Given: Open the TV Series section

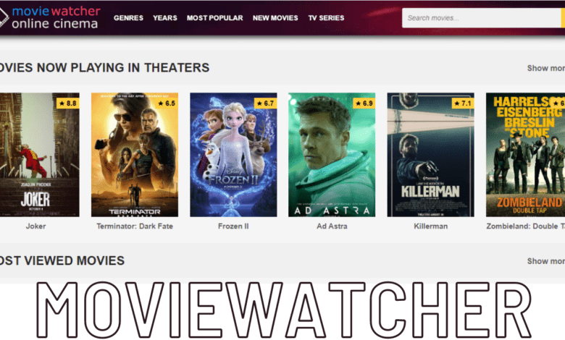Looking at the screenshot, I should [x=326, y=18].
